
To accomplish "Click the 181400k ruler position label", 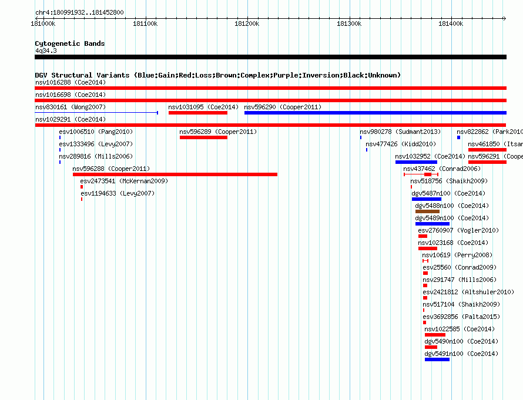I will (x=451, y=23).
